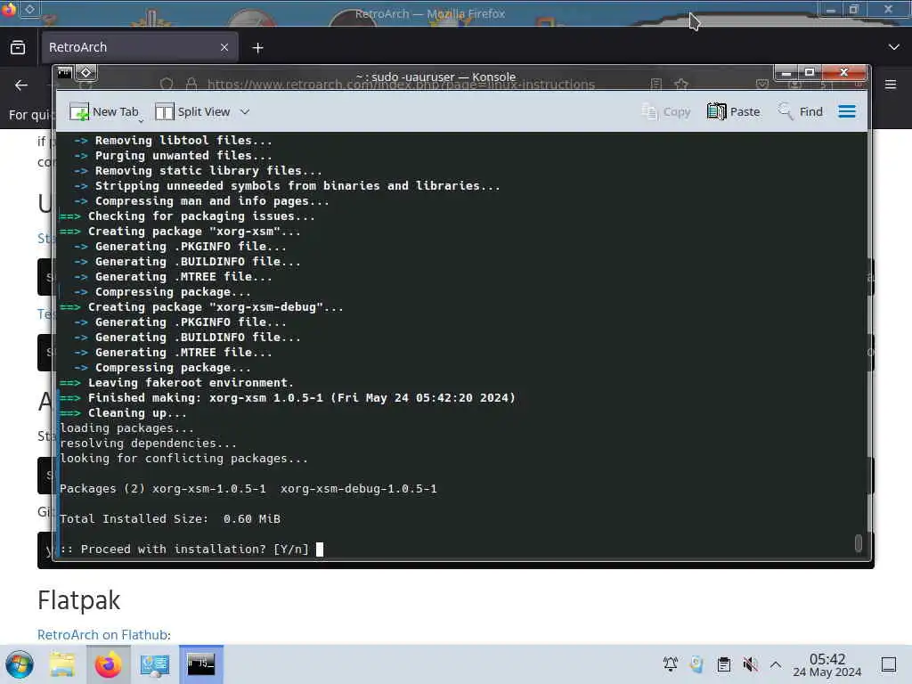Image resolution: width=912 pixels, height=684 pixels.
Task: Switch to Firefox from the taskbar
Action: coord(108,664)
